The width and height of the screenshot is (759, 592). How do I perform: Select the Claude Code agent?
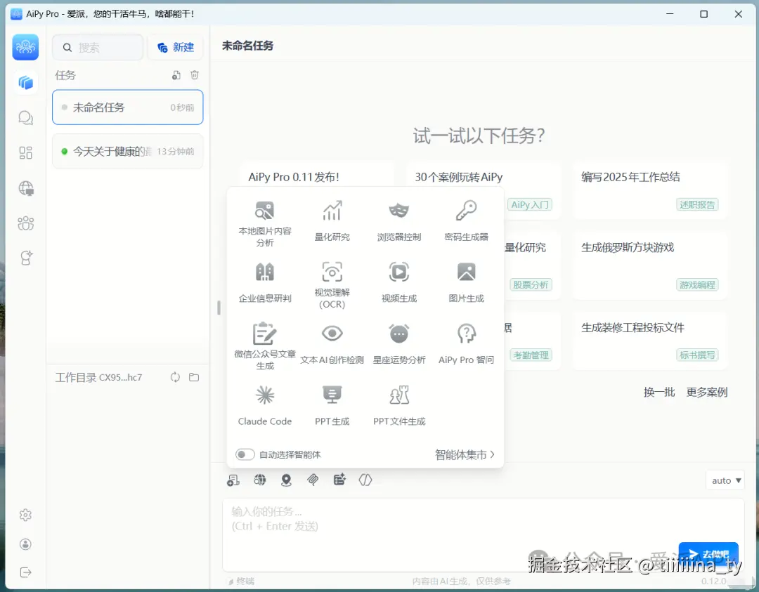[265, 405]
